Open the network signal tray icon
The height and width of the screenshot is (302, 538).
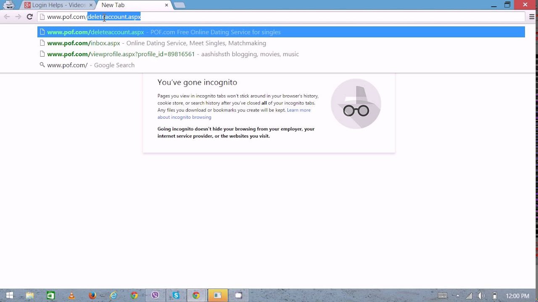469,296
